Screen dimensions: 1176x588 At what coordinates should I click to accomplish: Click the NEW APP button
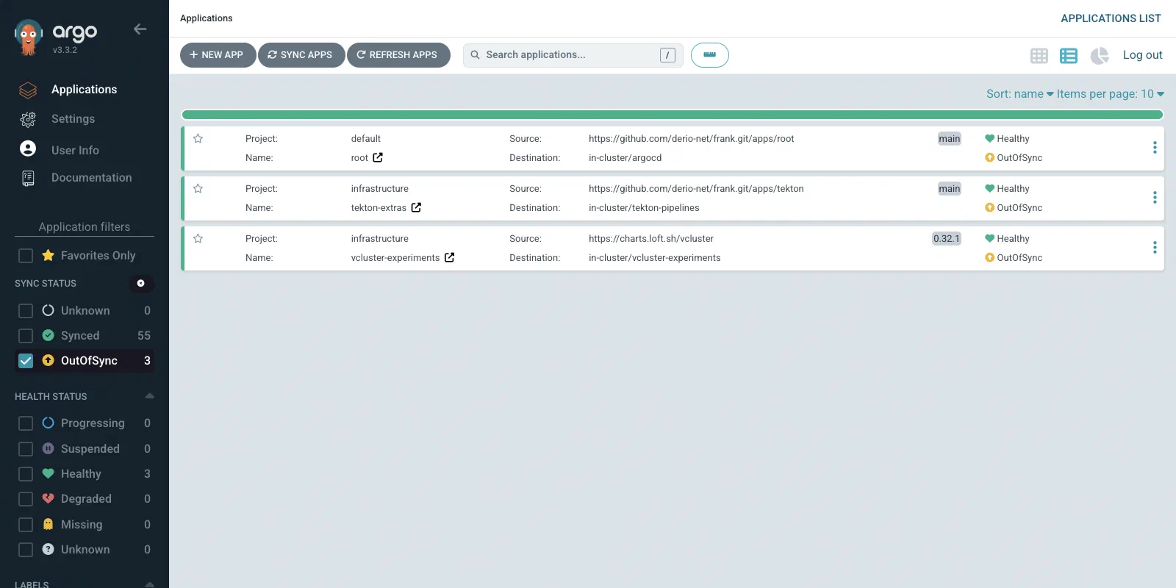point(218,55)
